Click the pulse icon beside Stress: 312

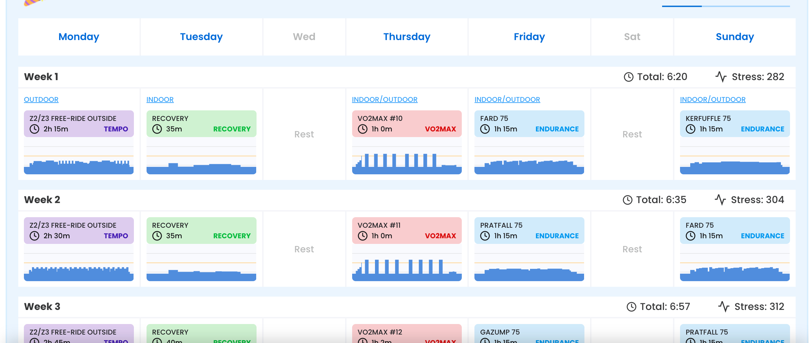pos(724,306)
